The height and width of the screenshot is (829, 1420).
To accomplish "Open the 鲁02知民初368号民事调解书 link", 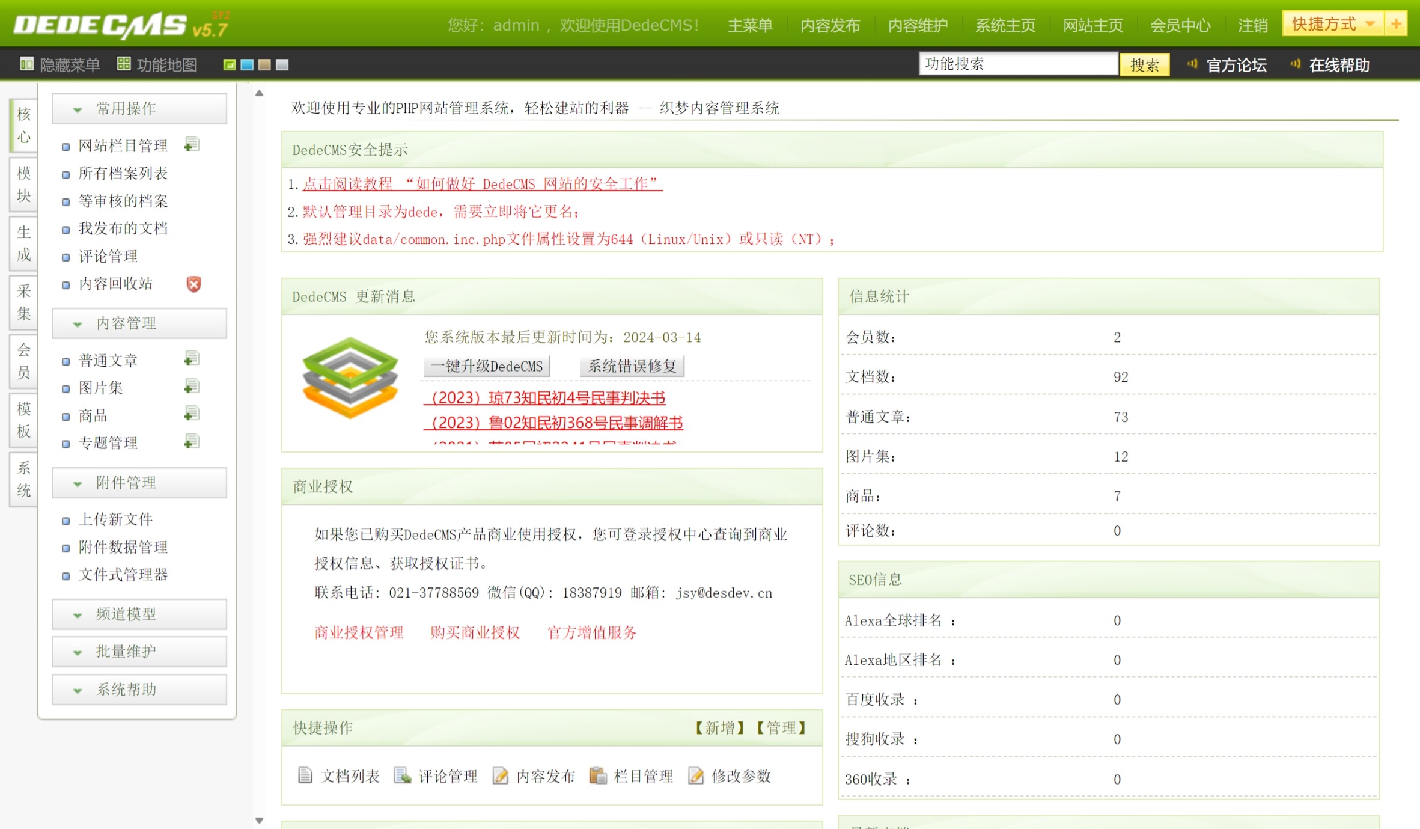I will (x=553, y=423).
